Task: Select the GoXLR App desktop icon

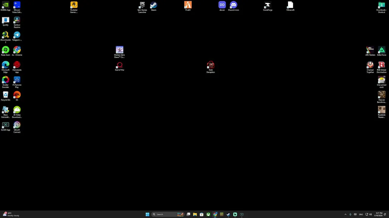Action: pos(5,126)
